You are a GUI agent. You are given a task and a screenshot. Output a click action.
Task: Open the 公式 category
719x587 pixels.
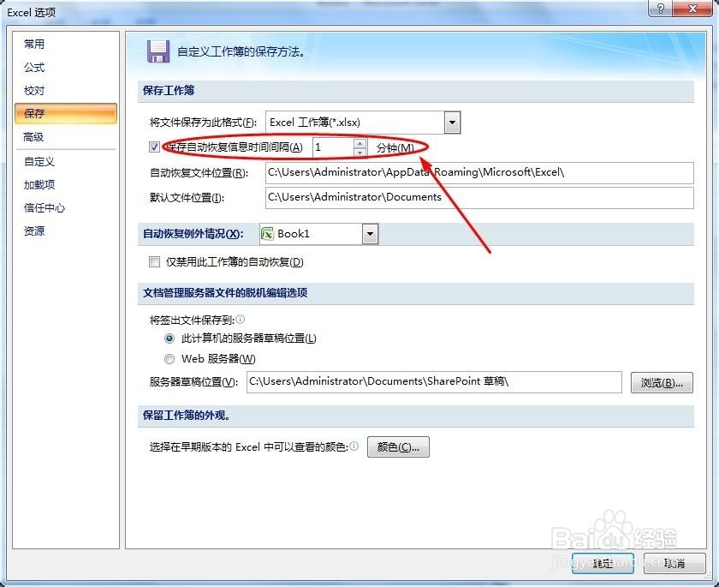(34, 68)
